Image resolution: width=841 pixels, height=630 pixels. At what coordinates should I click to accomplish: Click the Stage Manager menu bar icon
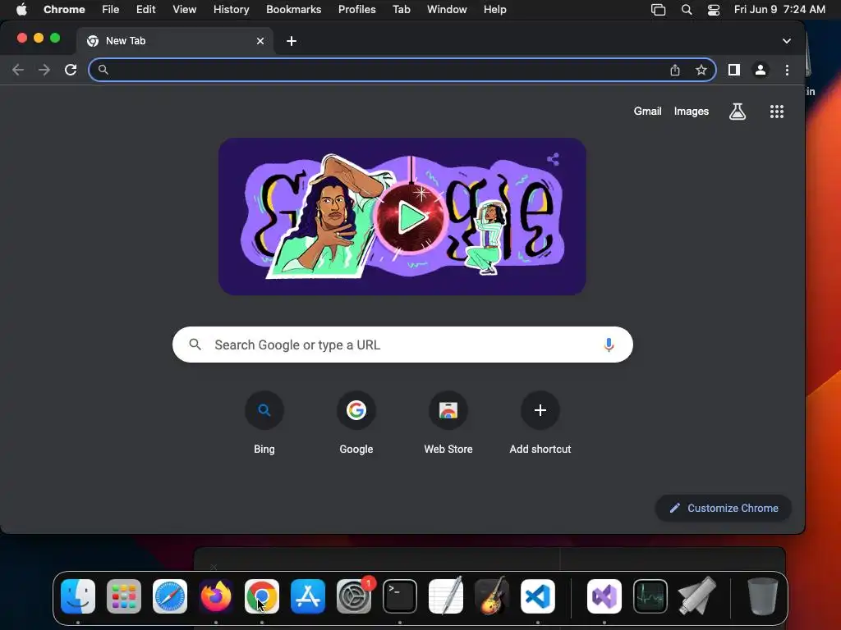coord(658,10)
